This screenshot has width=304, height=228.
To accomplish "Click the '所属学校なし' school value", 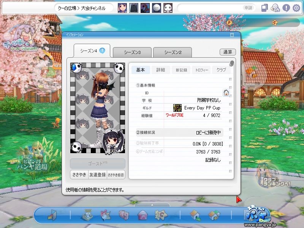I will pos(209,100).
